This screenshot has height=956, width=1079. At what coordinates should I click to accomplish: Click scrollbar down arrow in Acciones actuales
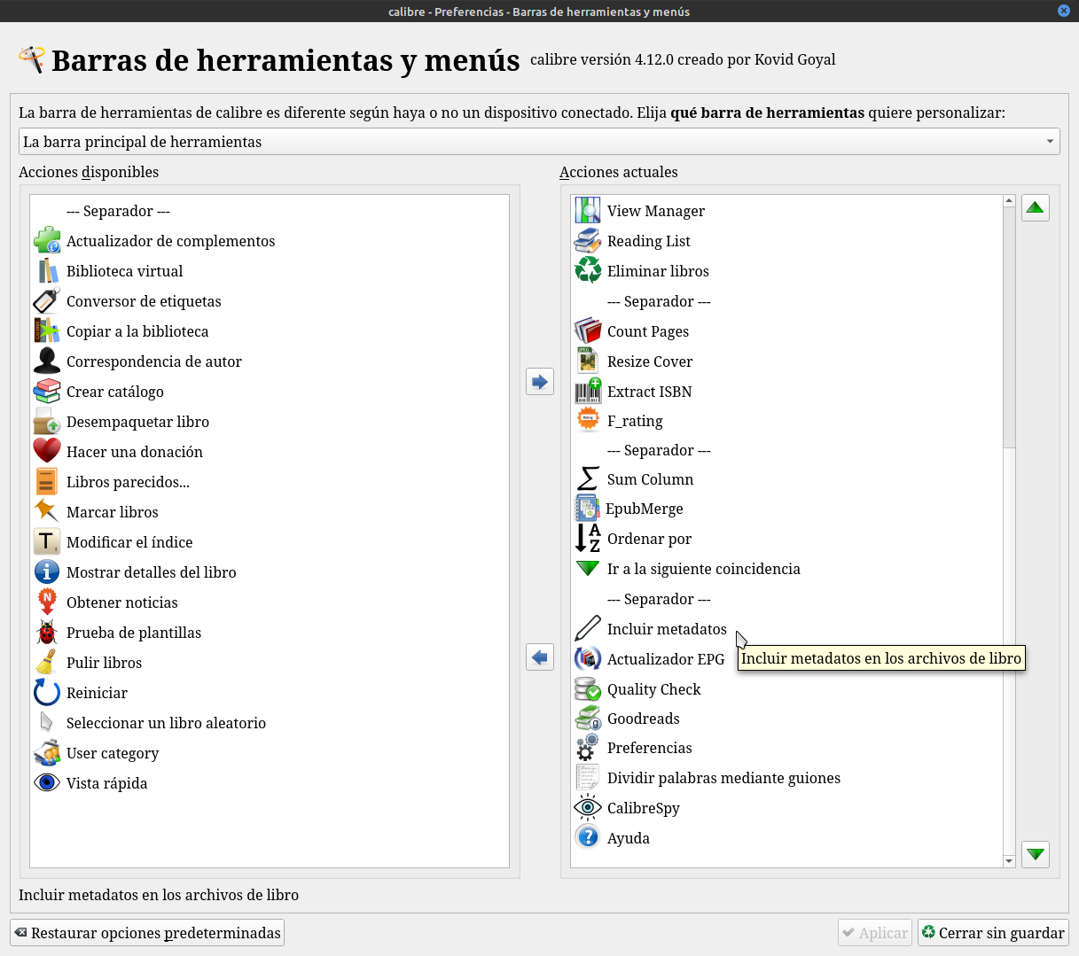[1009, 861]
